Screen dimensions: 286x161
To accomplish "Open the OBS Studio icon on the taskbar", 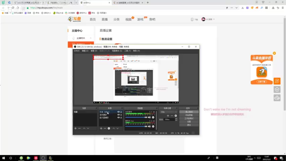I will click(43, 158).
